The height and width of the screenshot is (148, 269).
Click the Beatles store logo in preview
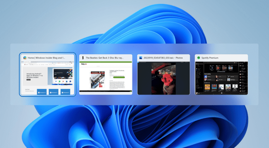(x=84, y=64)
